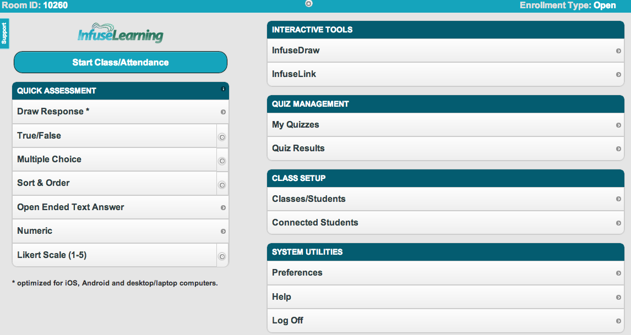Click the arrow icon on the Numeric row
The image size is (631, 335).
(x=223, y=231)
